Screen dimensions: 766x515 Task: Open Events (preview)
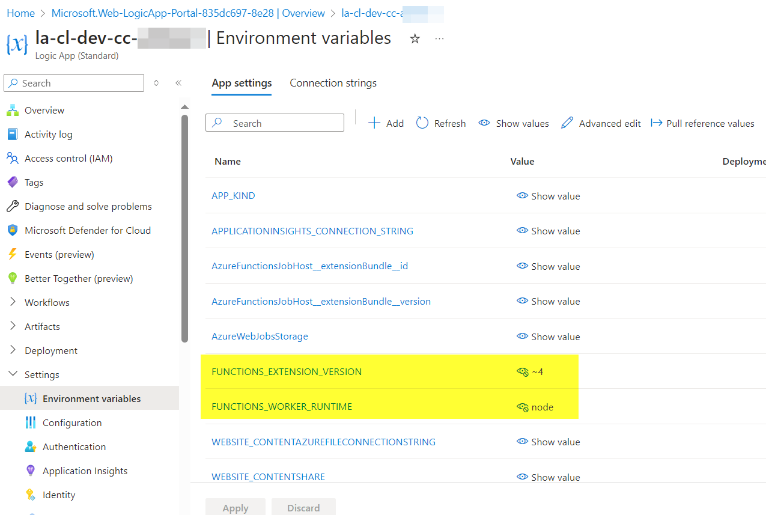pyautogui.click(x=59, y=254)
